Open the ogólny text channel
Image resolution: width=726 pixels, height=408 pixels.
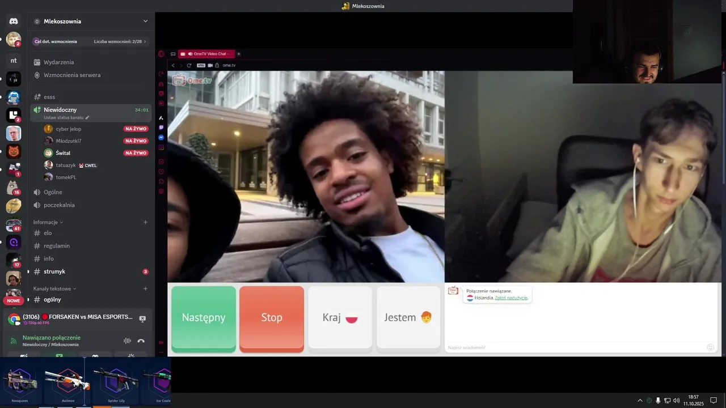[91, 299]
